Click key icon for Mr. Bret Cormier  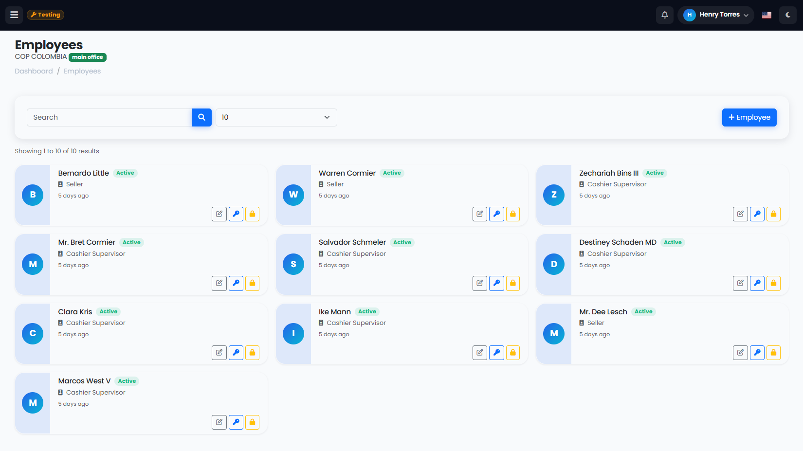tap(236, 283)
